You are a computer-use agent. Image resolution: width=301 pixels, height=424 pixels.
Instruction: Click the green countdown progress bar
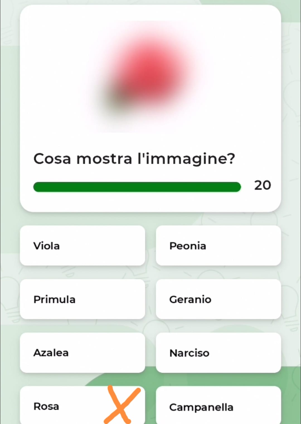pos(137,187)
